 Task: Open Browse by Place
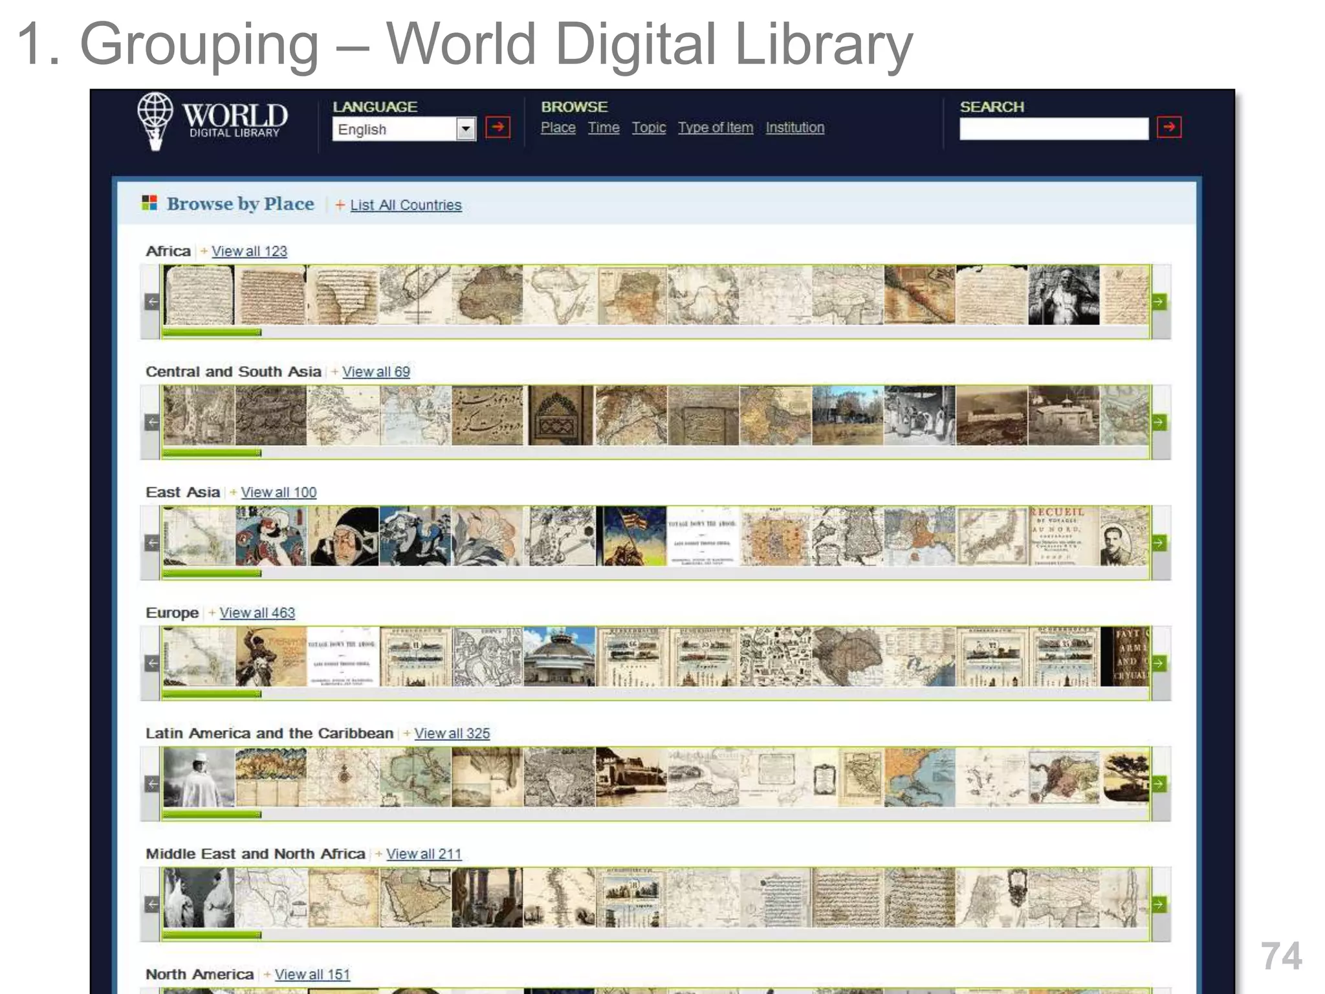(x=558, y=127)
